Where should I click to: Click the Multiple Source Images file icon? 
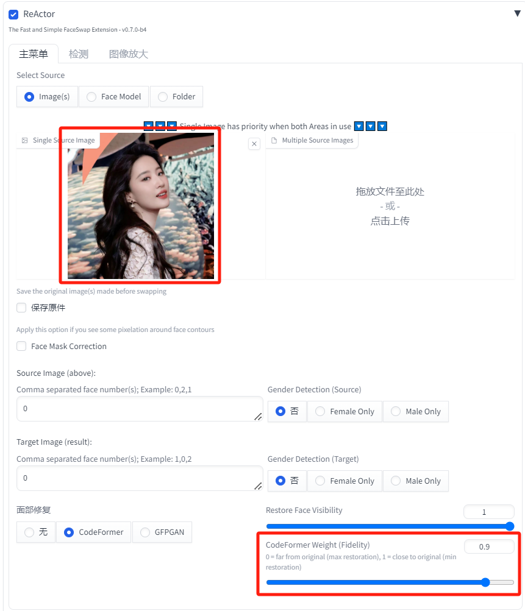[x=274, y=140]
